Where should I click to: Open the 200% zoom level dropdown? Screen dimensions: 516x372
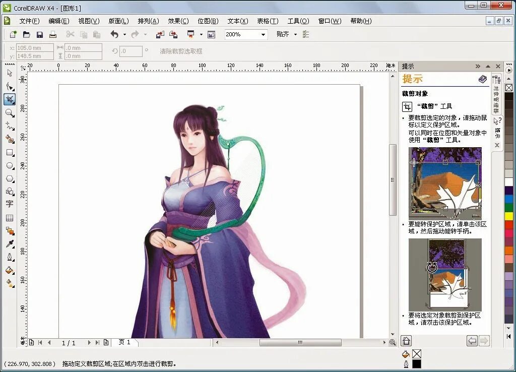coord(263,34)
